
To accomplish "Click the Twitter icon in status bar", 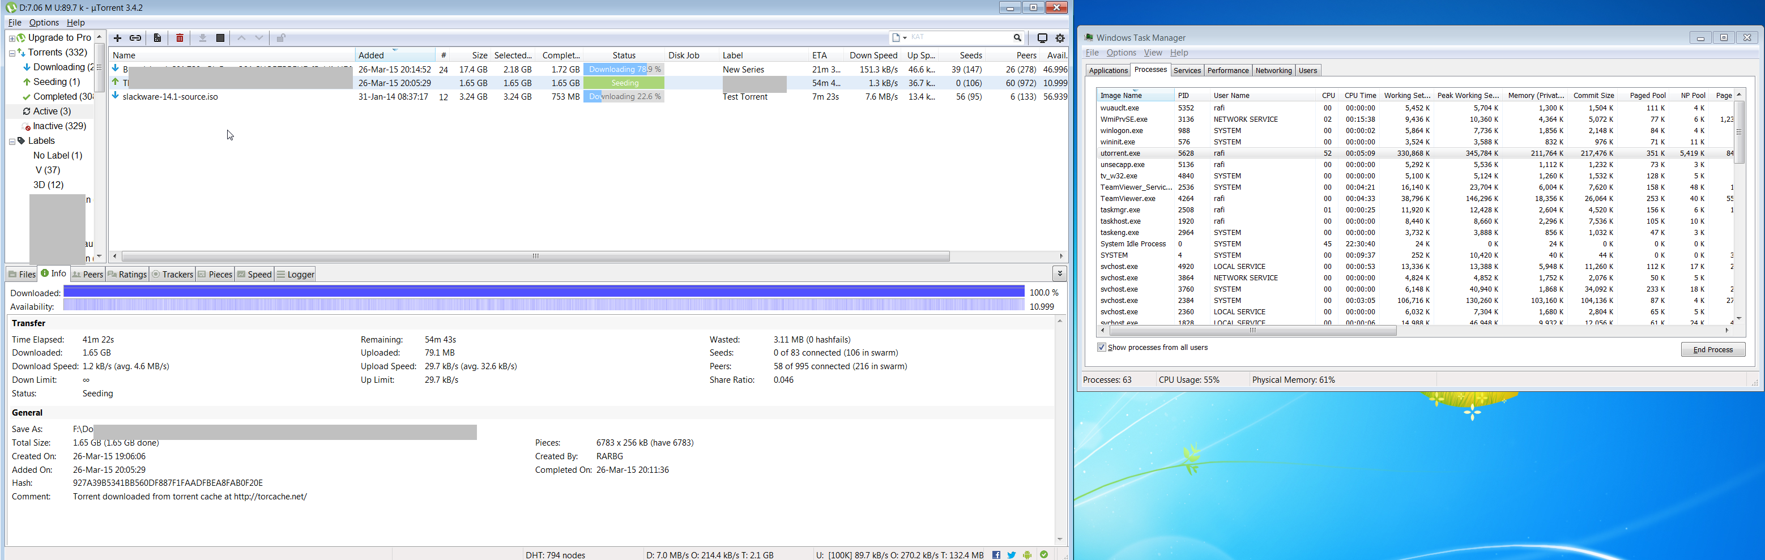I will [x=1011, y=555].
